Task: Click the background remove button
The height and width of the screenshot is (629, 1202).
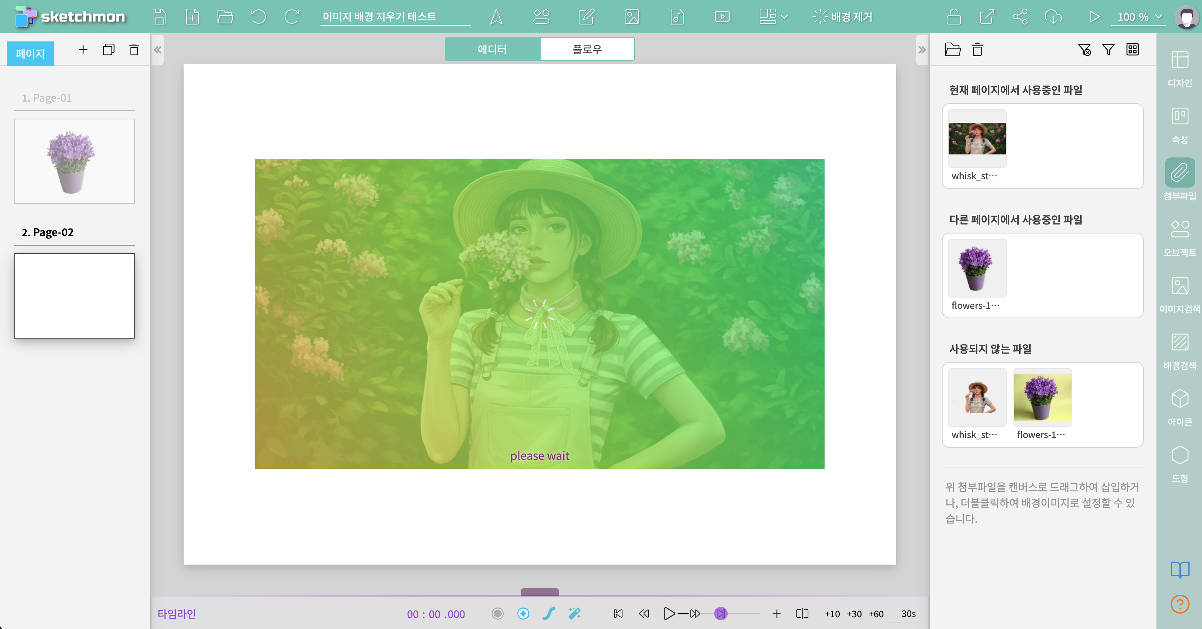Action: click(x=842, y=17)
